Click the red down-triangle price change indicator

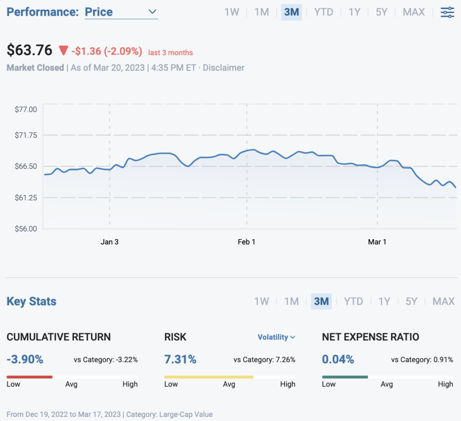tap(63, 50)
